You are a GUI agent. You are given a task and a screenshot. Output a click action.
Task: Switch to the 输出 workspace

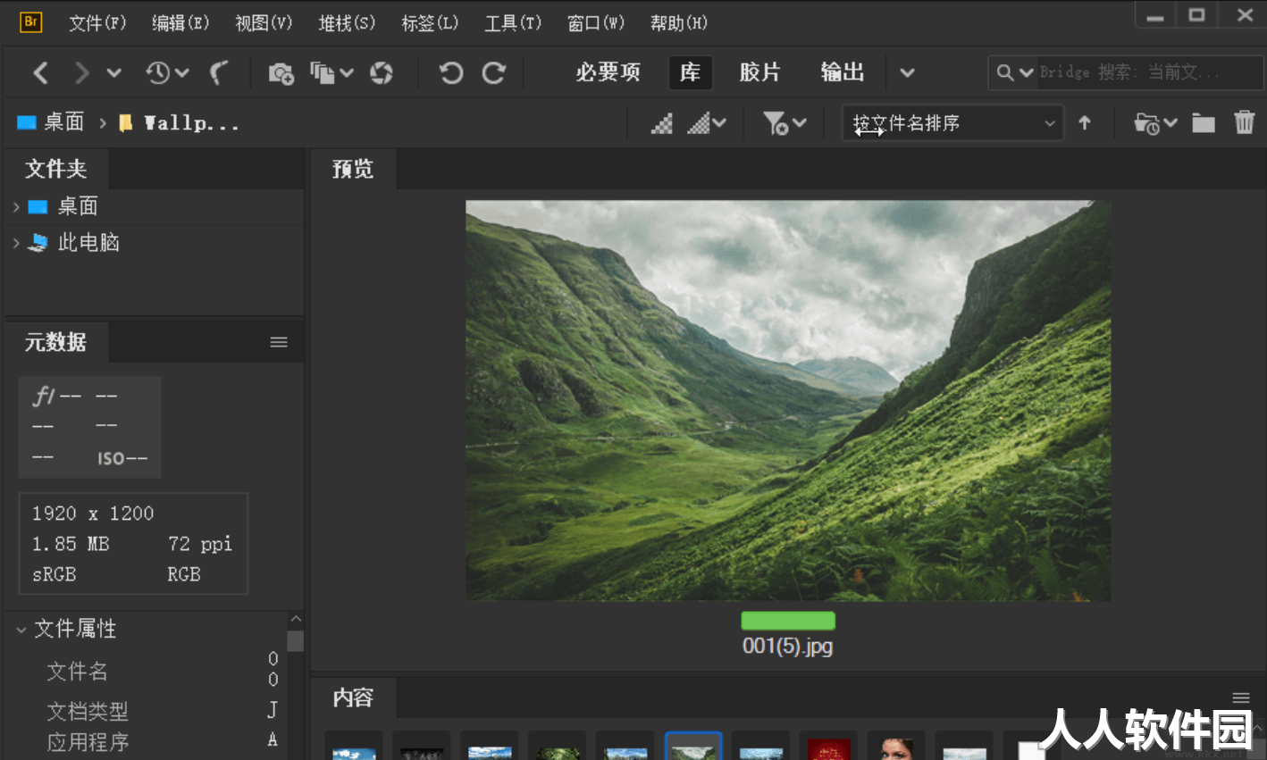(842, 72)
